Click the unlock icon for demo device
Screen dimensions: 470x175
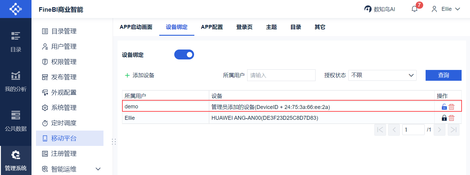(x=444, y=107)
